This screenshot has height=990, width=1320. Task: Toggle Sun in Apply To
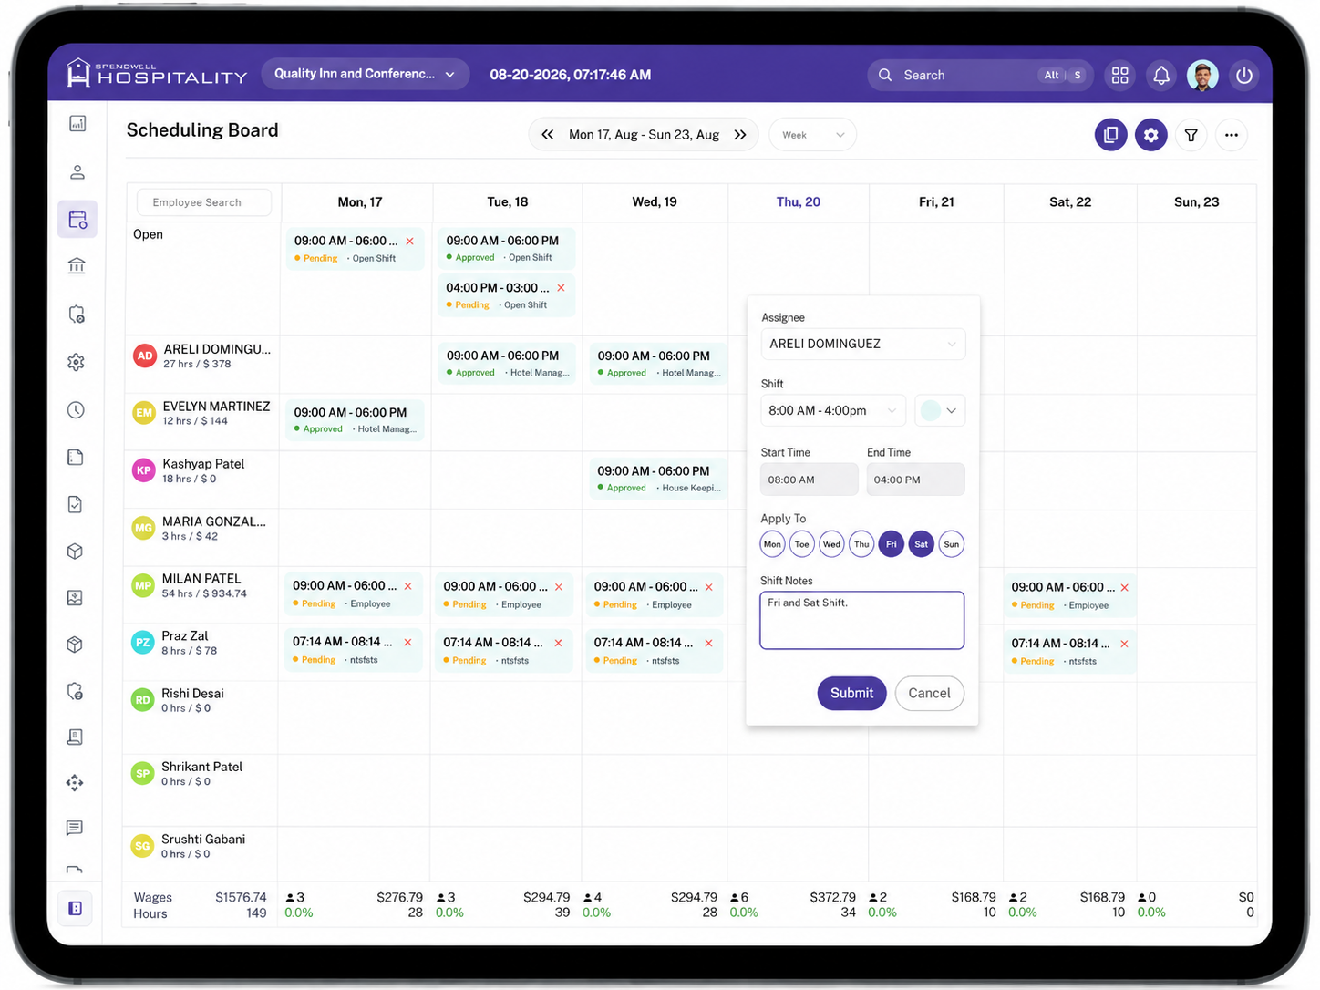(951, 544)
